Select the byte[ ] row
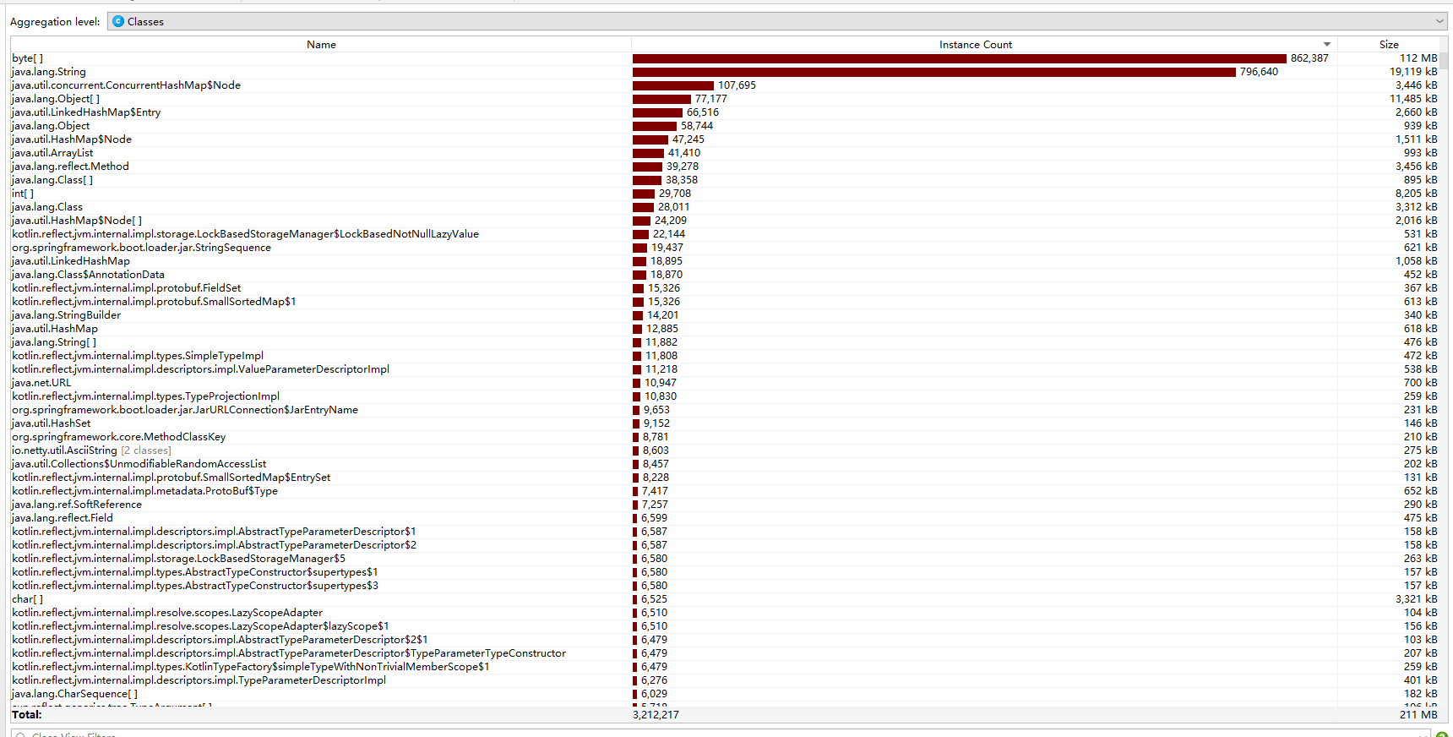Viewport: 1453px width, 737px height. [725, 58]
